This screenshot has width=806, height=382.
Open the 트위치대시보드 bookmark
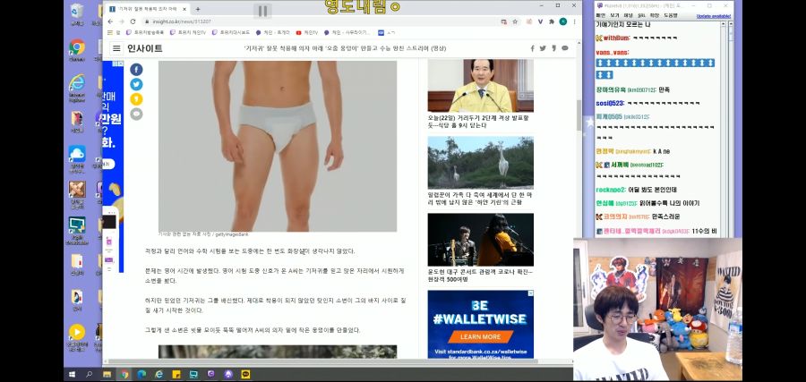(x=231, y=32)
